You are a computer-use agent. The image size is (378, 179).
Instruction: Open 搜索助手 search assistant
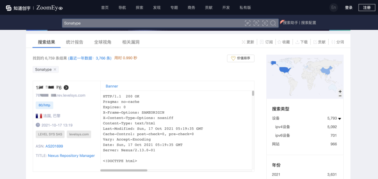pos(290,23)
